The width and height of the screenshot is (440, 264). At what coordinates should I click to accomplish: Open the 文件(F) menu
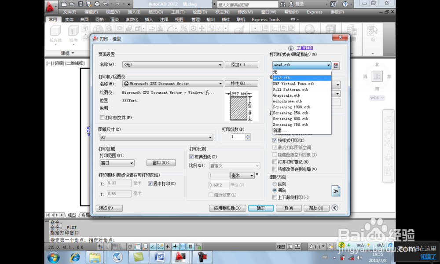70,12
